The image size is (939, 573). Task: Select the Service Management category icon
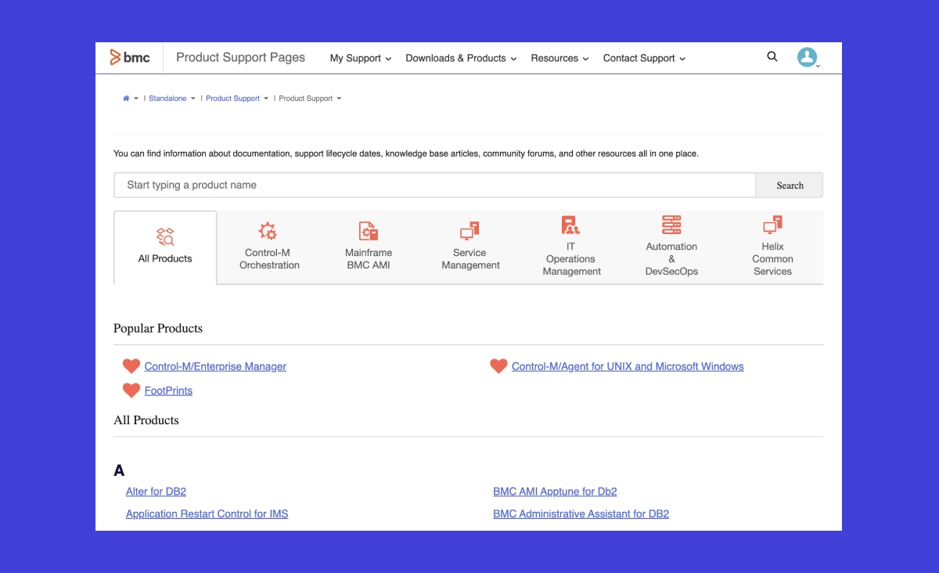pyautogui.click(x=469, y=231)
